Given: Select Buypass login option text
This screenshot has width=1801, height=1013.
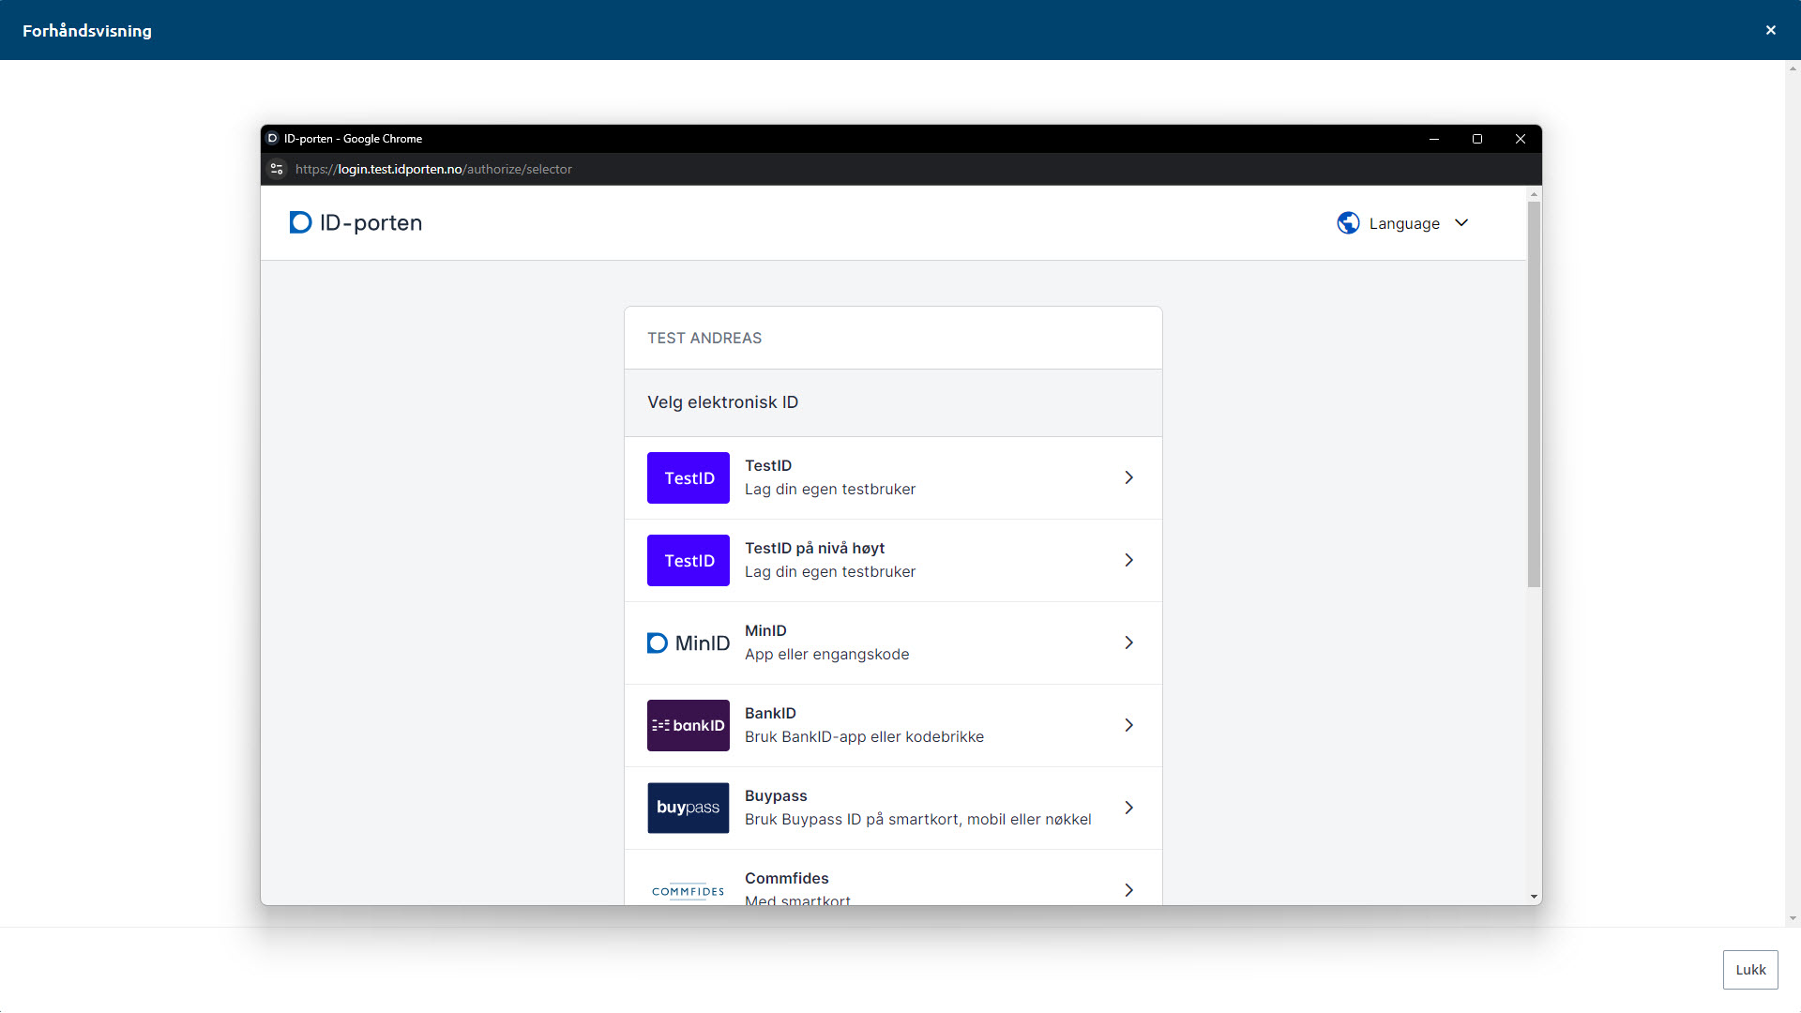Looking at the screenshot, I should click(776, 796).
